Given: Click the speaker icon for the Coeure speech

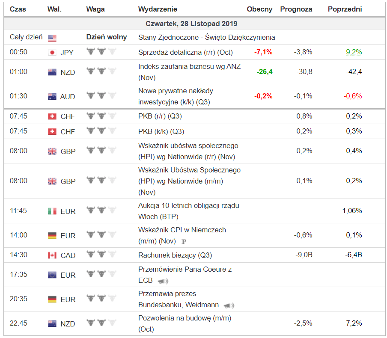Looking at the screenshot, I should coord(163,281).
